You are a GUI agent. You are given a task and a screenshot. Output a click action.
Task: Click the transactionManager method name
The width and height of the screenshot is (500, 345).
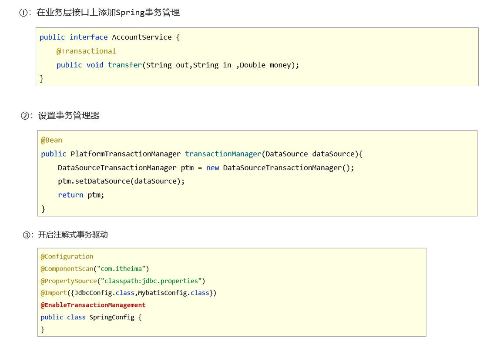tap(223, 154)
